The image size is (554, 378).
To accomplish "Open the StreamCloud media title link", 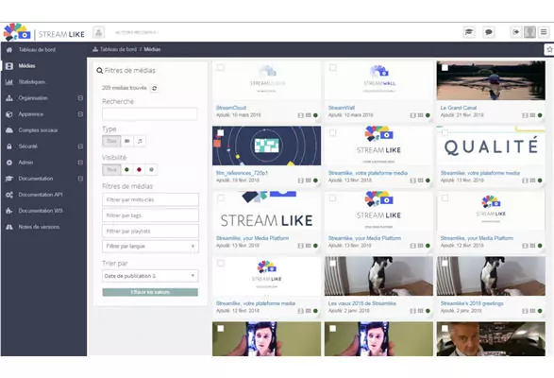I will 231,108.
